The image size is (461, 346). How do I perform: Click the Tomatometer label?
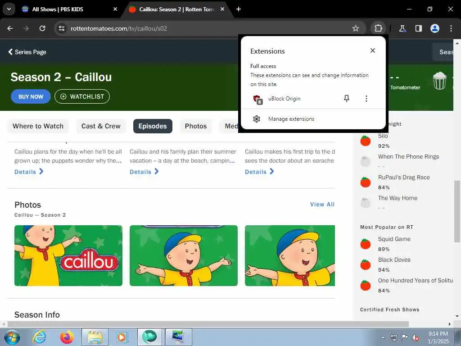(405, 87)
